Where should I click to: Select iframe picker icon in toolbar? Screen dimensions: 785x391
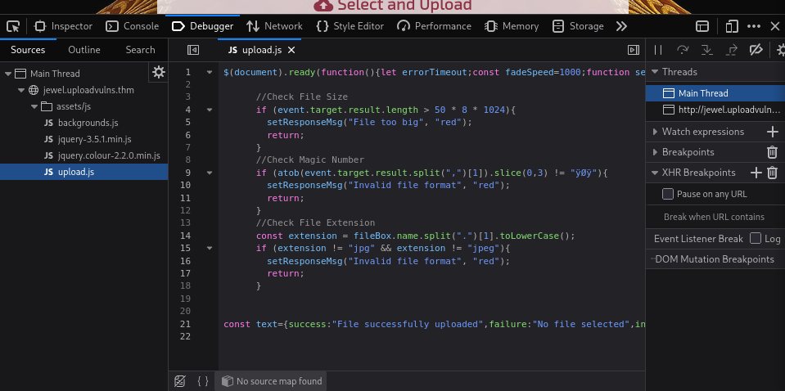702,26
